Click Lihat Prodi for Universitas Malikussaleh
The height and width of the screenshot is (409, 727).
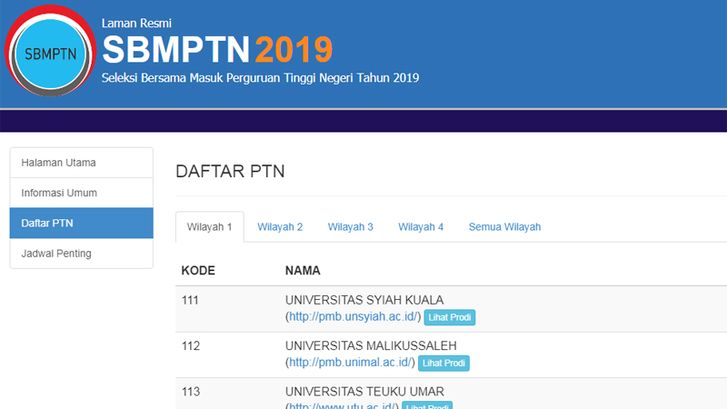tap(444, 364)
